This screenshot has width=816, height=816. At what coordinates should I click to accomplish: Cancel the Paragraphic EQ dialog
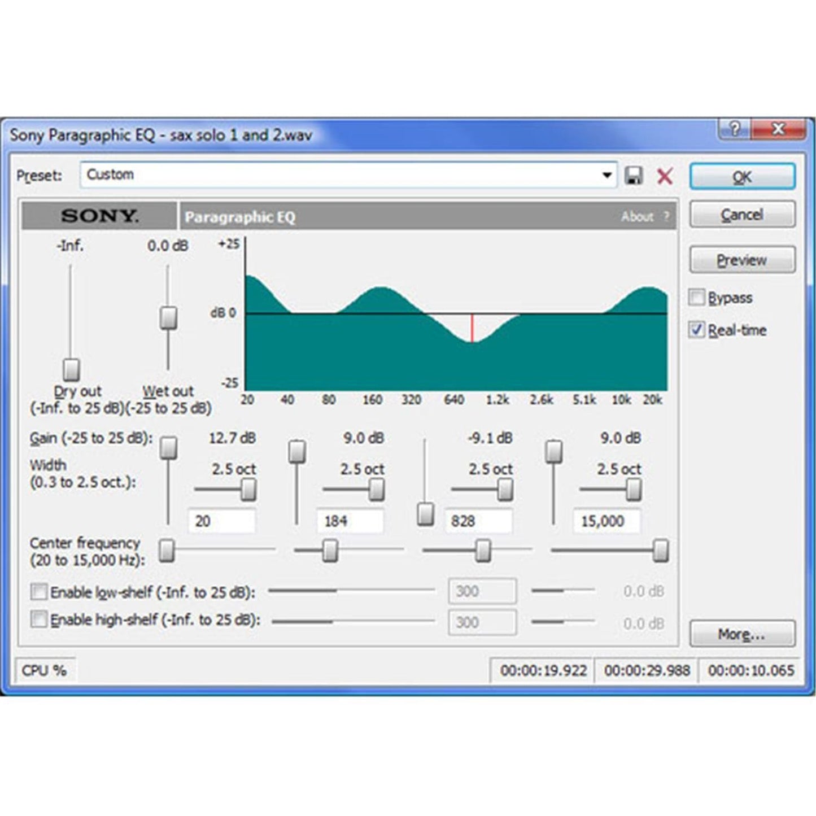tap(741, 214)
